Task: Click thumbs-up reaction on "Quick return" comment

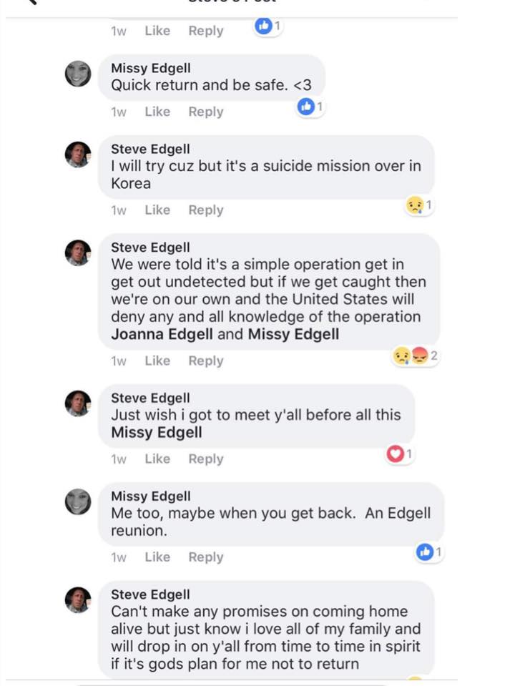Action: pos(306,107)
